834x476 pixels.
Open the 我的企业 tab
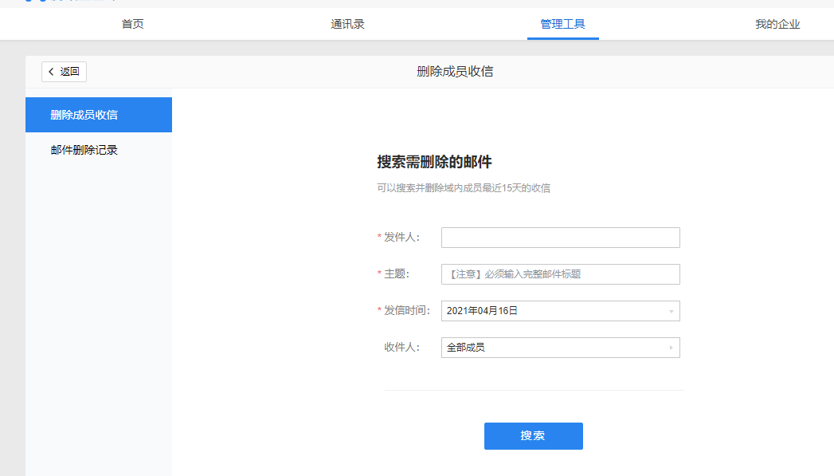pyautogui.click(x=776, y=24)
